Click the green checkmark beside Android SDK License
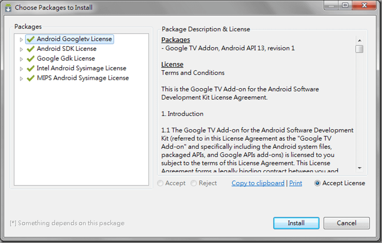Viewport: 382px width, 243px height. (31, 49)
